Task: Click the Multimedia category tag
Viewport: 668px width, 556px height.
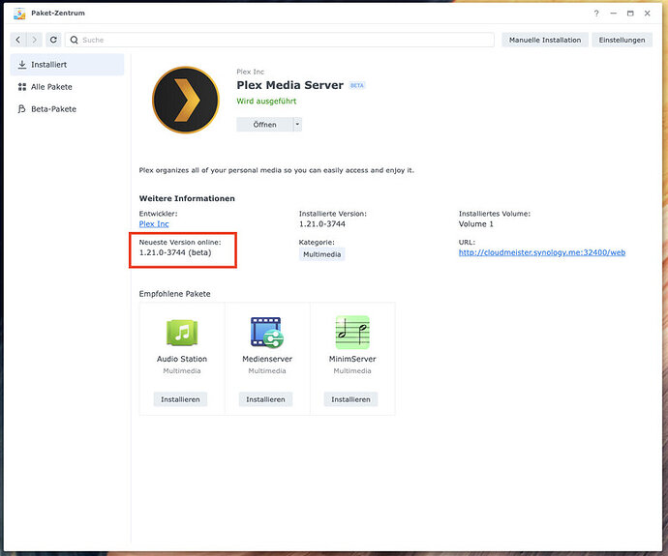Action: [x=321, y=254]
